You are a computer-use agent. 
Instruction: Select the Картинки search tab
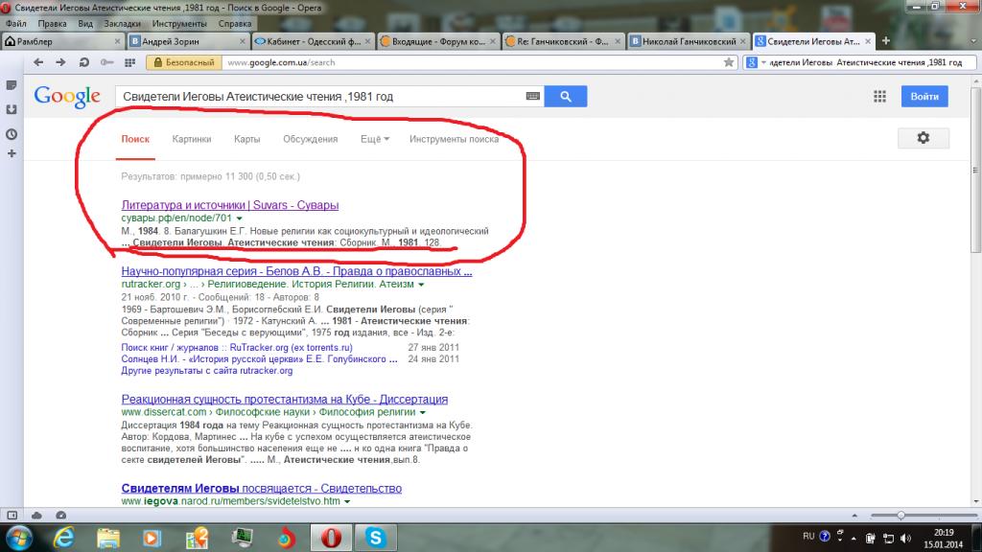pos(192,139)
